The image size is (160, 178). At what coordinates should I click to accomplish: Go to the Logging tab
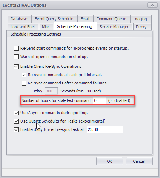pos(141,19)
